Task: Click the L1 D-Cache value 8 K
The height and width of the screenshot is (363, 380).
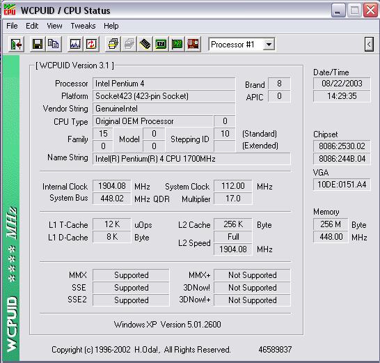Action: 112,237
